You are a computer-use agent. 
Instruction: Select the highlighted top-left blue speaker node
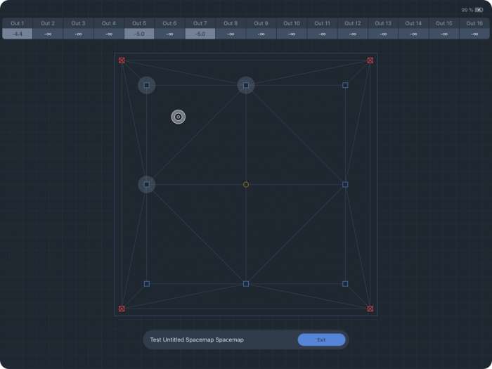click(x=147, y=86)
